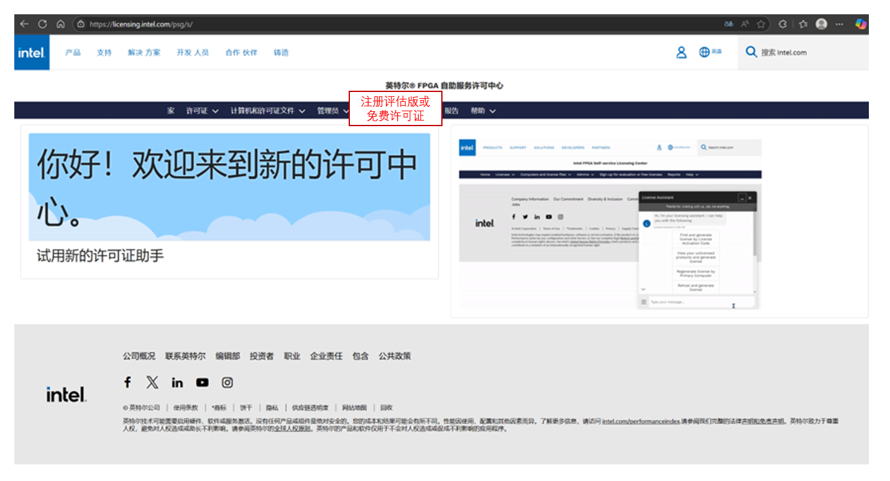Select the globe language icon labeled 英语
Image resolution: width=890 pixels, height=481 pixels.
tap(705, 52)
